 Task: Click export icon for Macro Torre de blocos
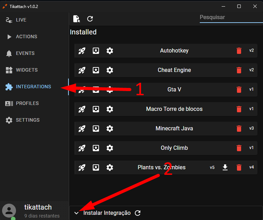click(x=96, y=109)
